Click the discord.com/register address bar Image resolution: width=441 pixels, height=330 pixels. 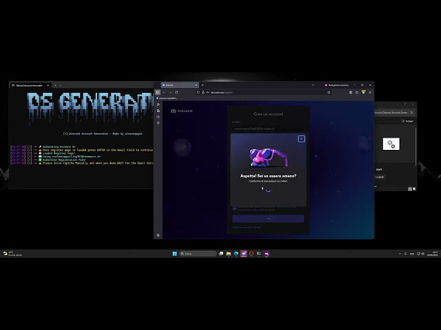point(265,92)
